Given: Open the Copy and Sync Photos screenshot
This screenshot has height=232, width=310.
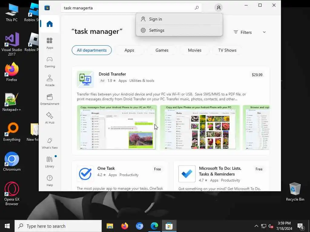Looking at the screenshot, I should 200,127.
